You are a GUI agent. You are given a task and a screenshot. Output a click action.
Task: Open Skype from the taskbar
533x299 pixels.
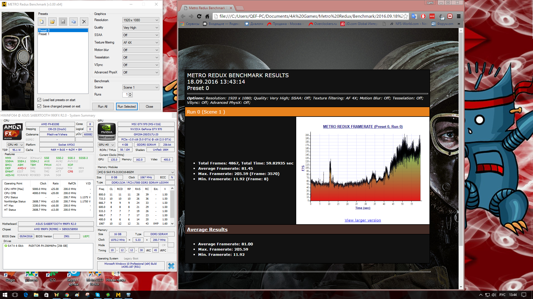tap(98, 295)
